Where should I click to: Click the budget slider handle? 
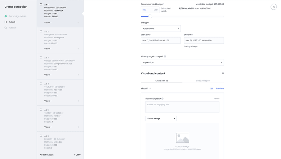click(150, 16)
